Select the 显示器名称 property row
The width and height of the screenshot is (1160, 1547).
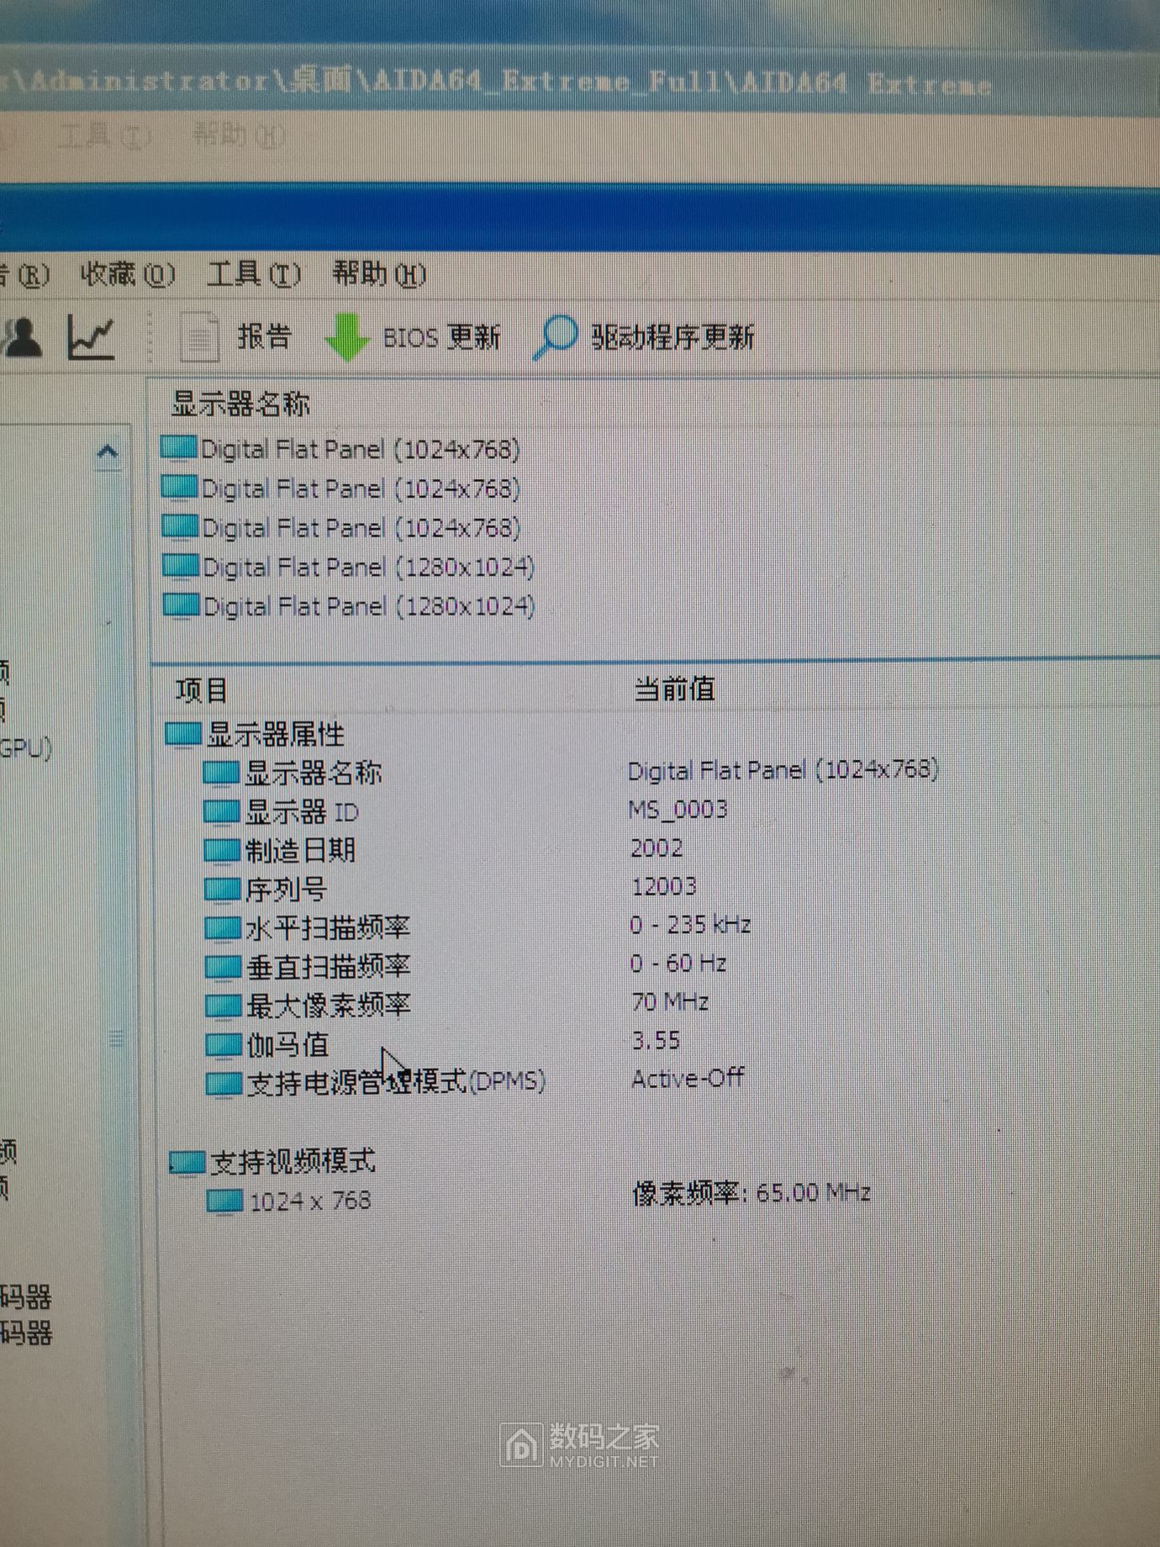tap(293, 773)
